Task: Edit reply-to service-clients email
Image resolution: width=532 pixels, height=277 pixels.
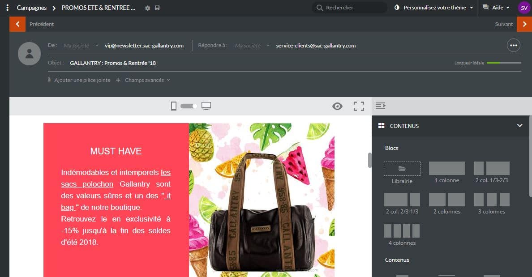Action: click(x=316, y=46)
